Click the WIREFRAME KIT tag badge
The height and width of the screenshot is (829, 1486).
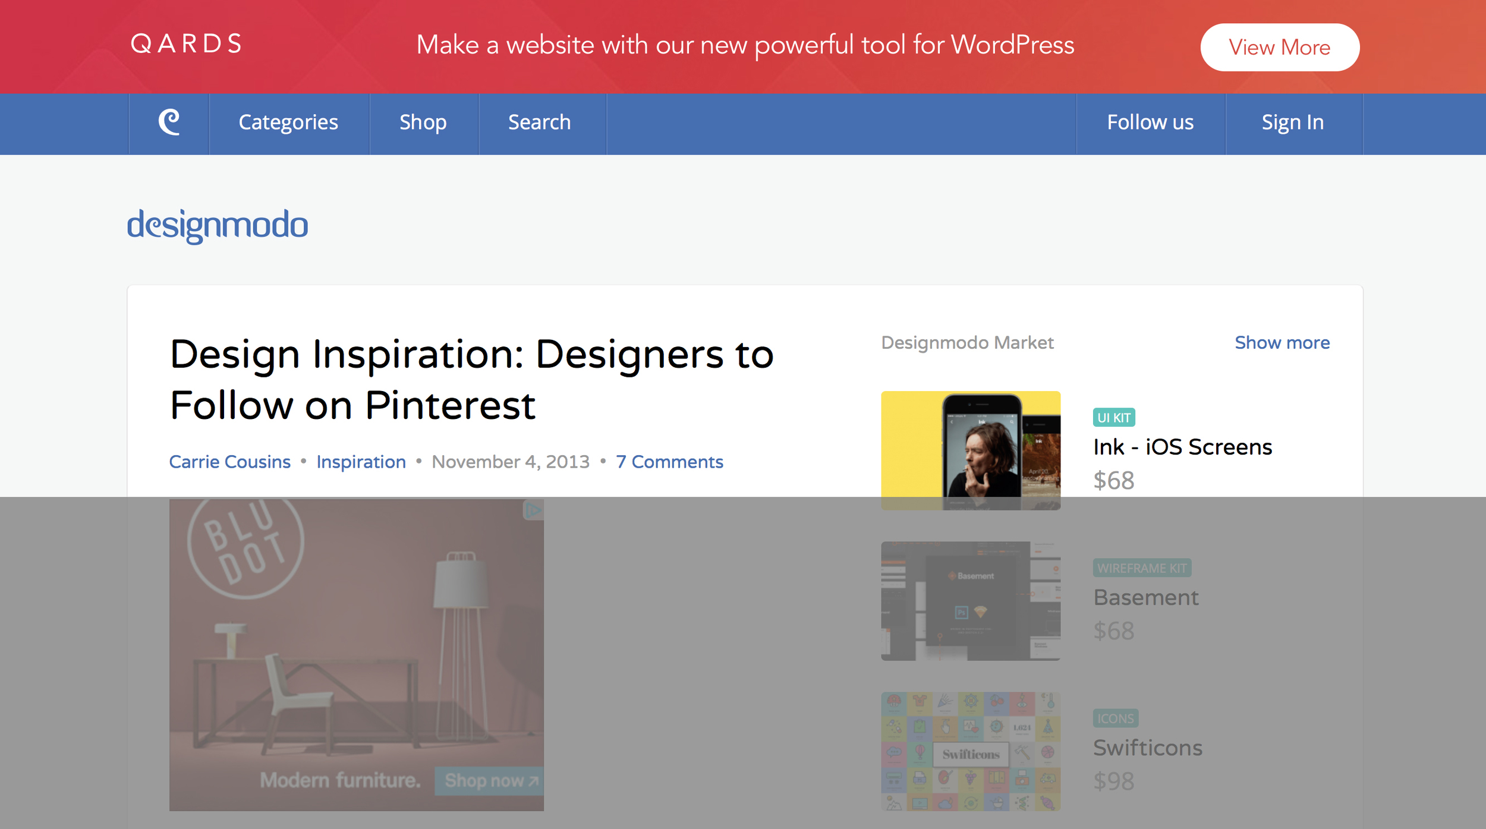[1142, 568]
